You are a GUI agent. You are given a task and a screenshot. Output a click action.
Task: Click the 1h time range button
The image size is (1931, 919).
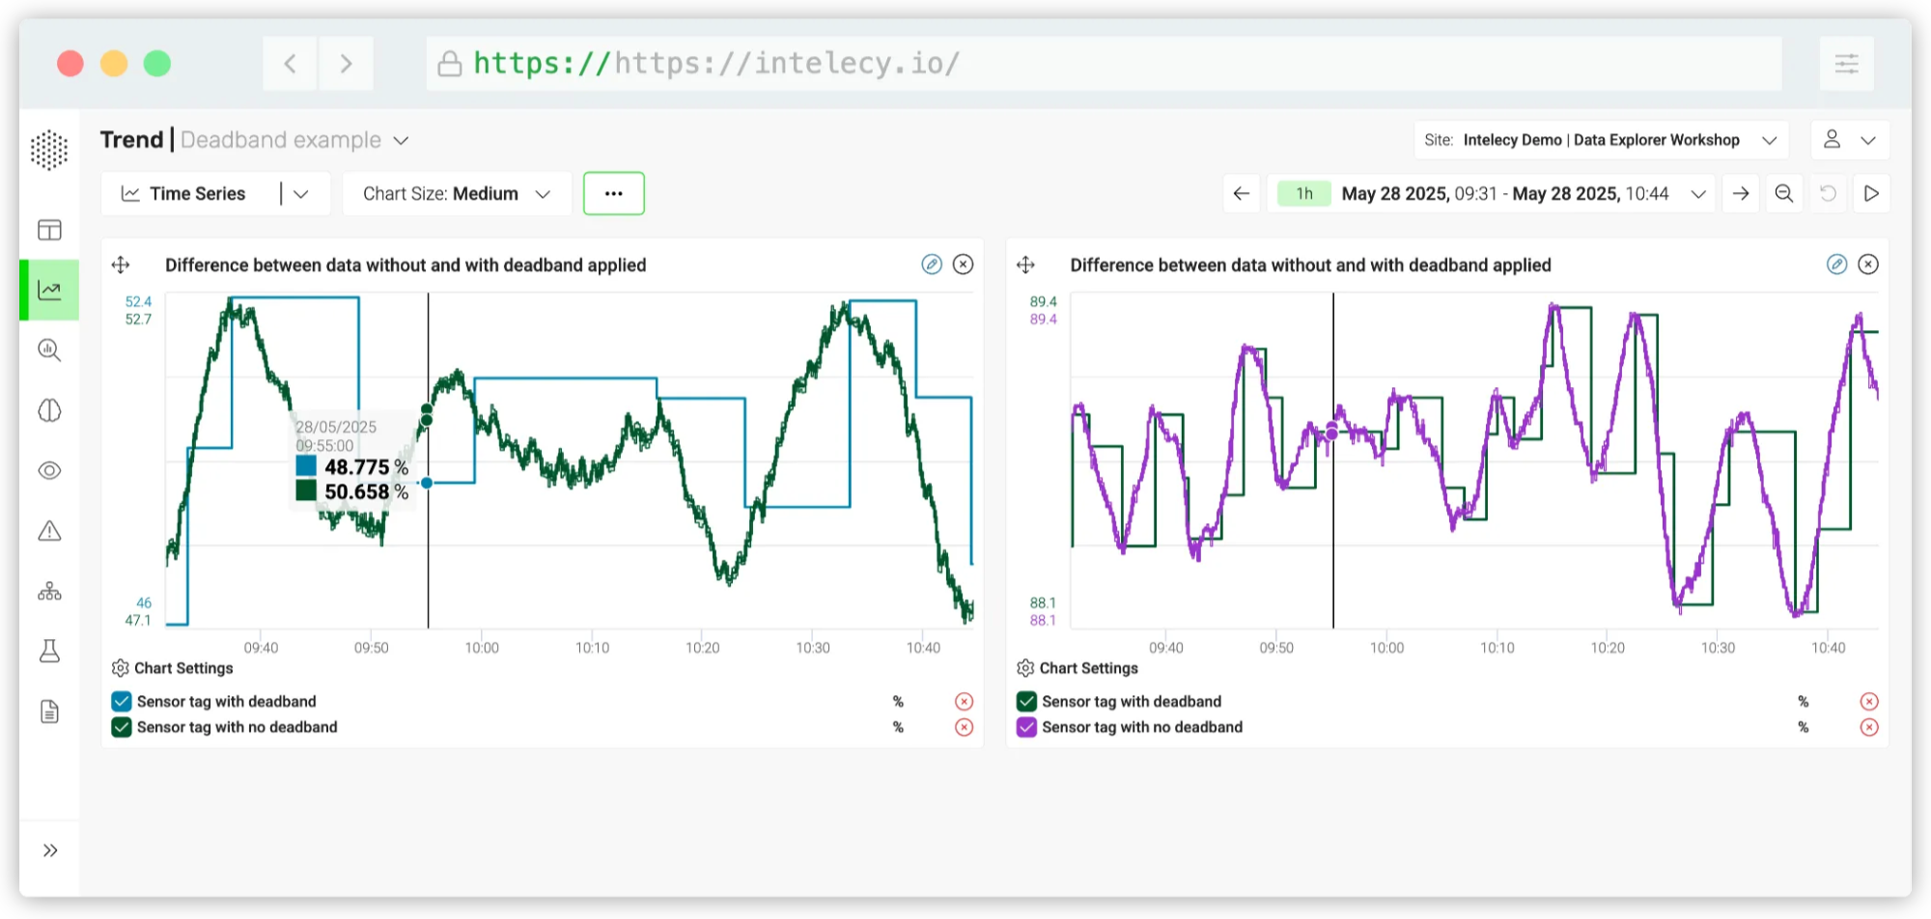(1303, 194)
